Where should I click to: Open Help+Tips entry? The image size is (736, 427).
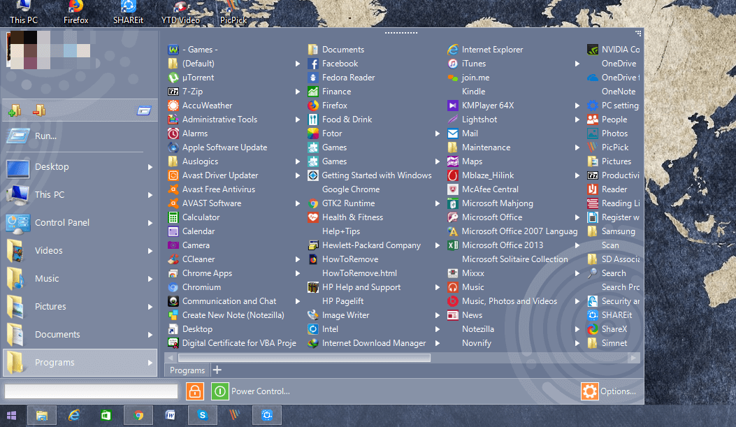click(341, 231)
